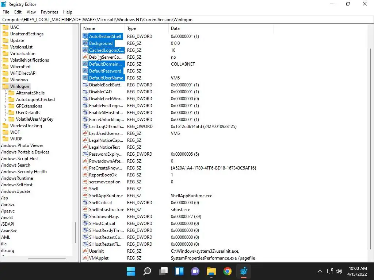
Task: Click the VMApplet string value icon
Action: [85, 258]
